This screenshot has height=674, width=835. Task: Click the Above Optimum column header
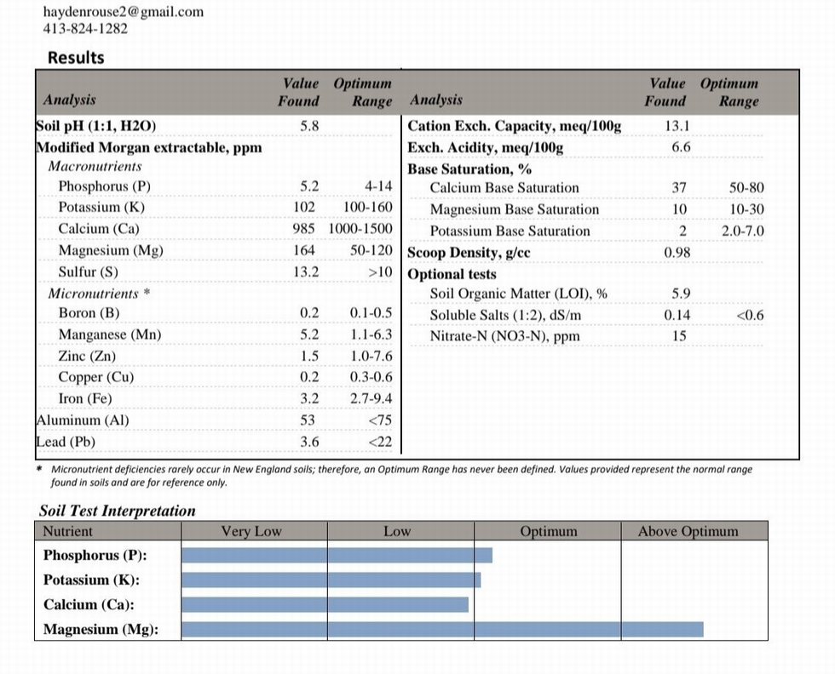tap(688, 532)
